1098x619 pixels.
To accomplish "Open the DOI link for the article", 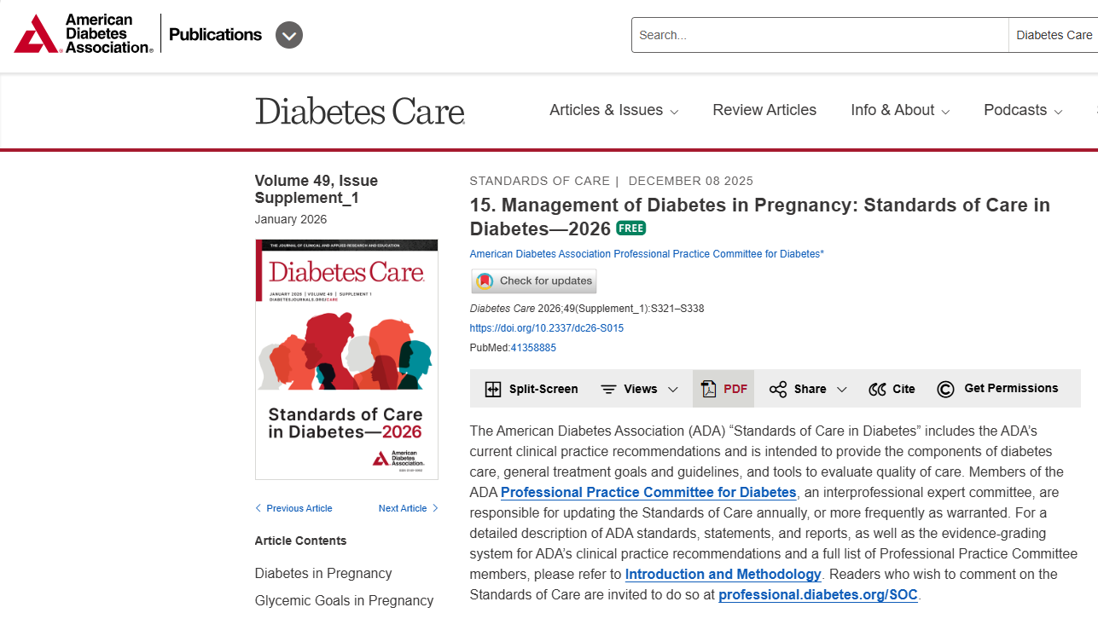I will (547, 328).
